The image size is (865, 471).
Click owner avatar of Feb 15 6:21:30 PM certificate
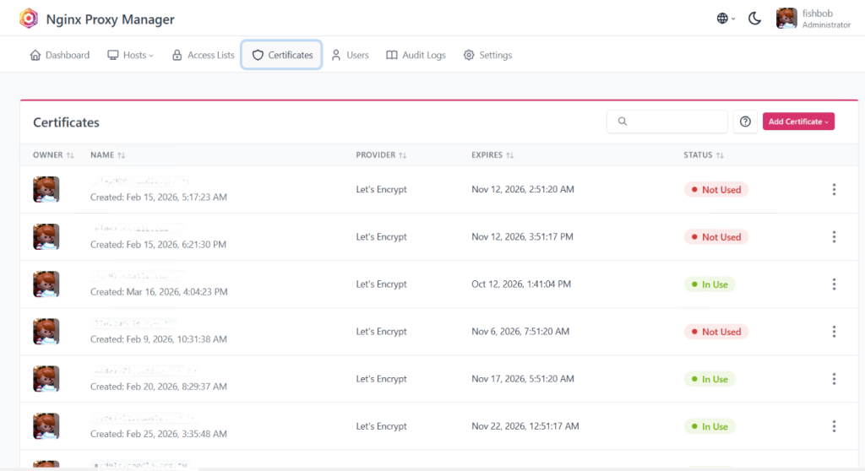click(46, 236)
